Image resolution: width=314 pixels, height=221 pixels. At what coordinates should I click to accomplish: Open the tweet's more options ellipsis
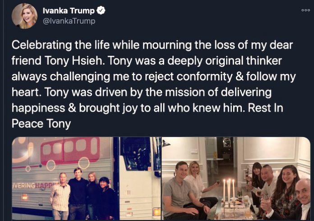(305, 10)
